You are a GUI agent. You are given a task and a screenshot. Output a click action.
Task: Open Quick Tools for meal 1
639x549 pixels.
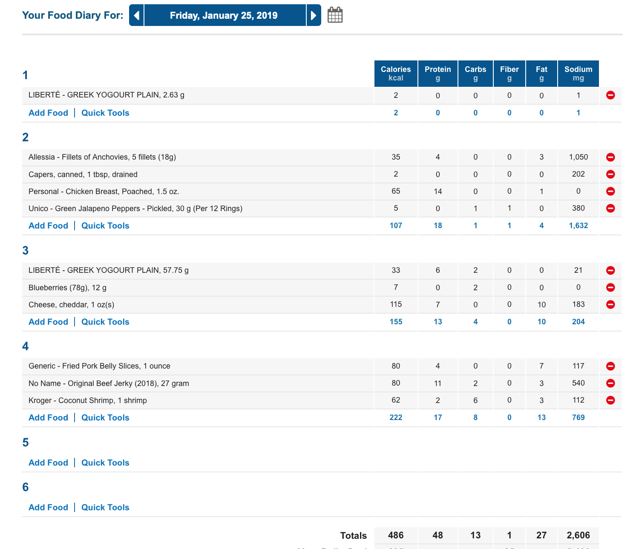(105, 113)
